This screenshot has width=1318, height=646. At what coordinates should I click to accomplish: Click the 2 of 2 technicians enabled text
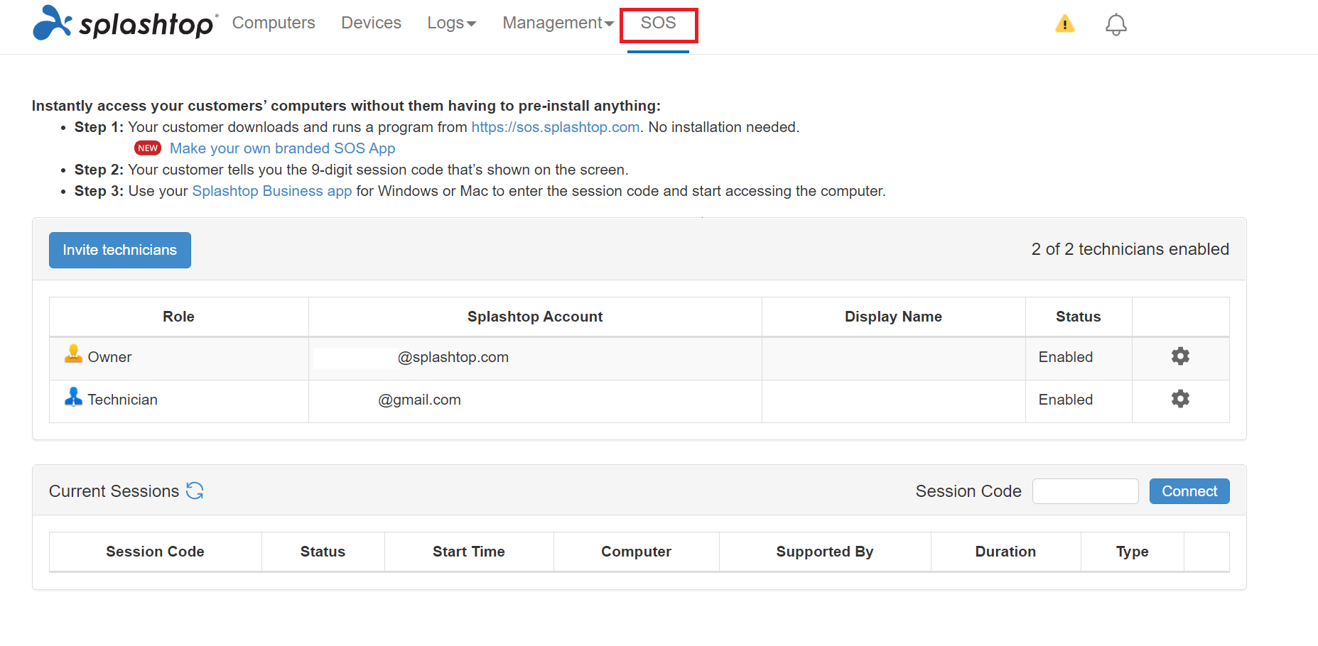(x=1130, y=249)
